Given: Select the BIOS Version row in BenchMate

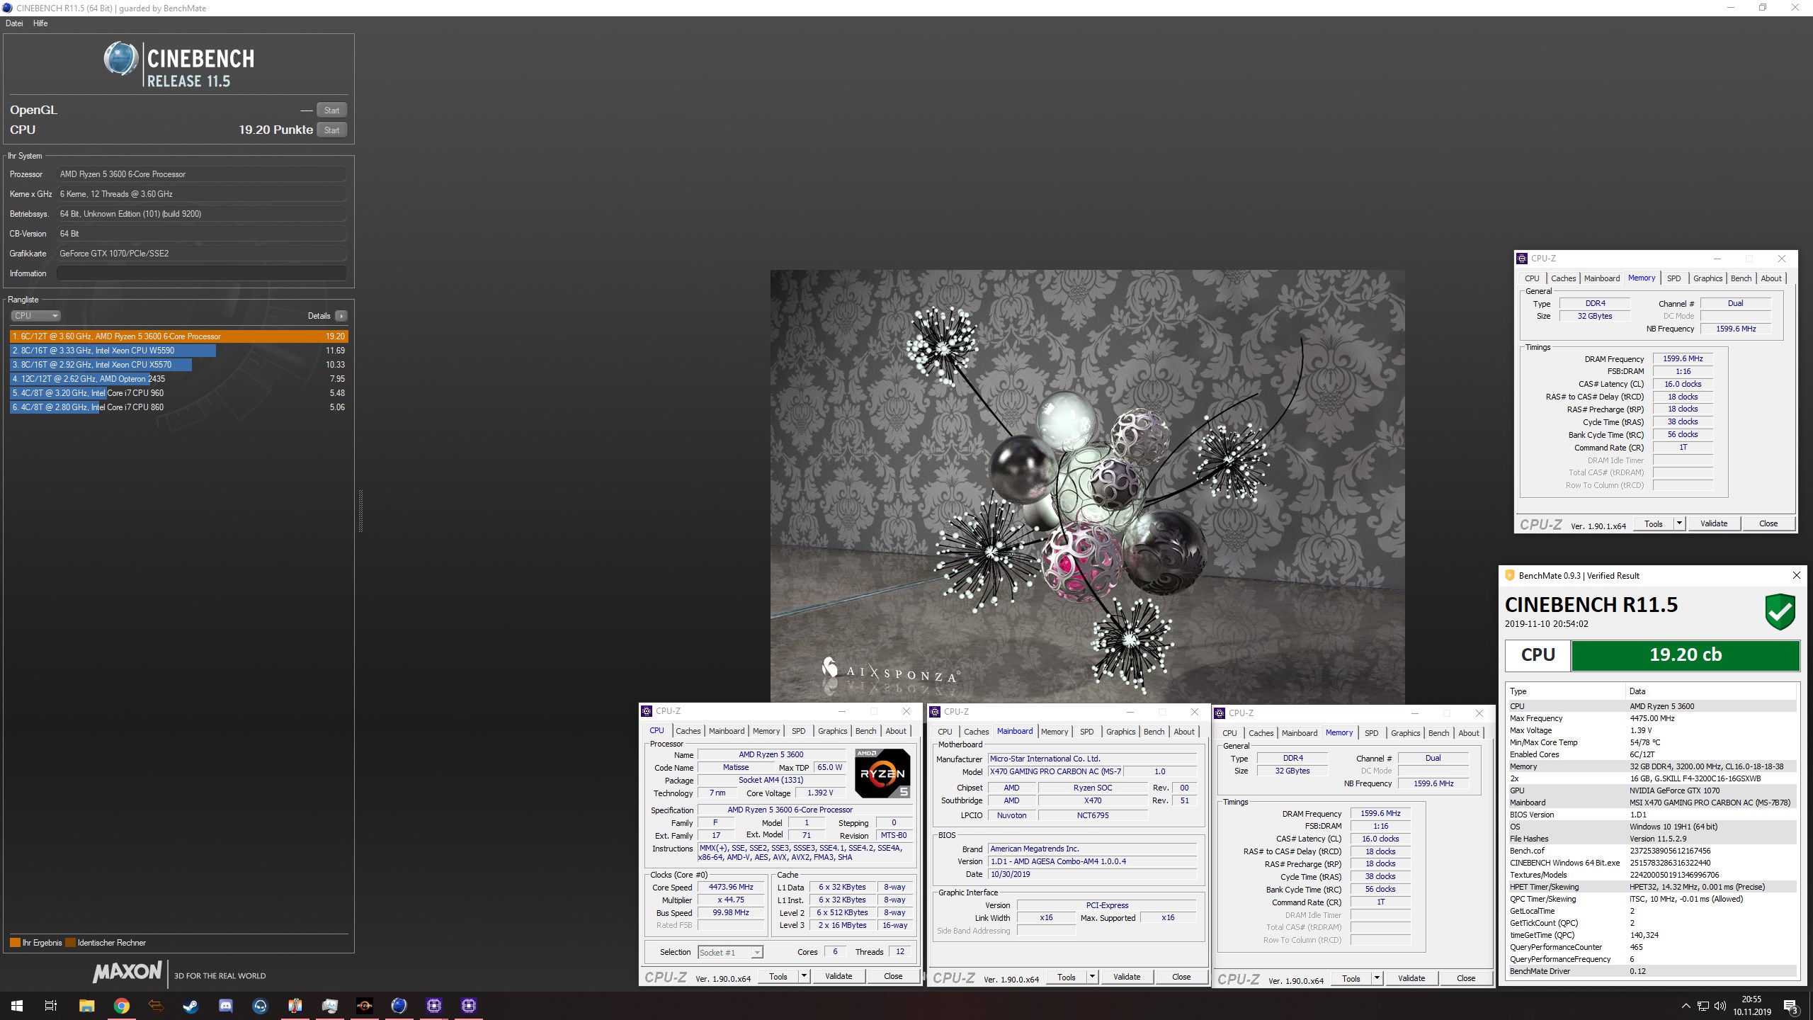Looking at the screenshot, I should [x=1652, y=815].
